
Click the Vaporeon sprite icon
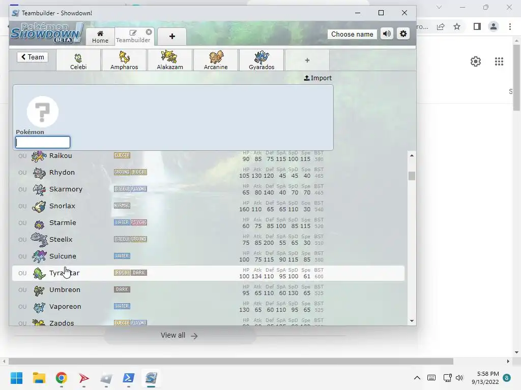pyautogui.click(x=39, y=307)
